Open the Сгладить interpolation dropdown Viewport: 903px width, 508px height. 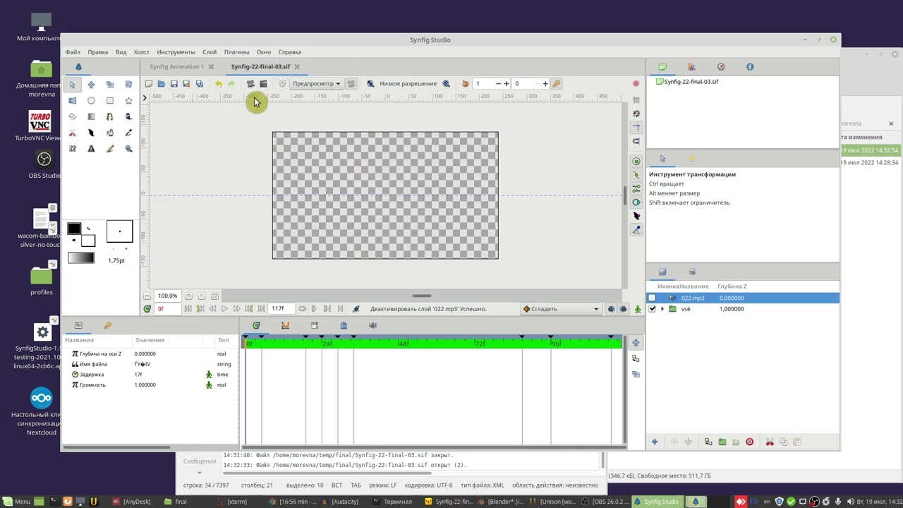coord(561,309)
